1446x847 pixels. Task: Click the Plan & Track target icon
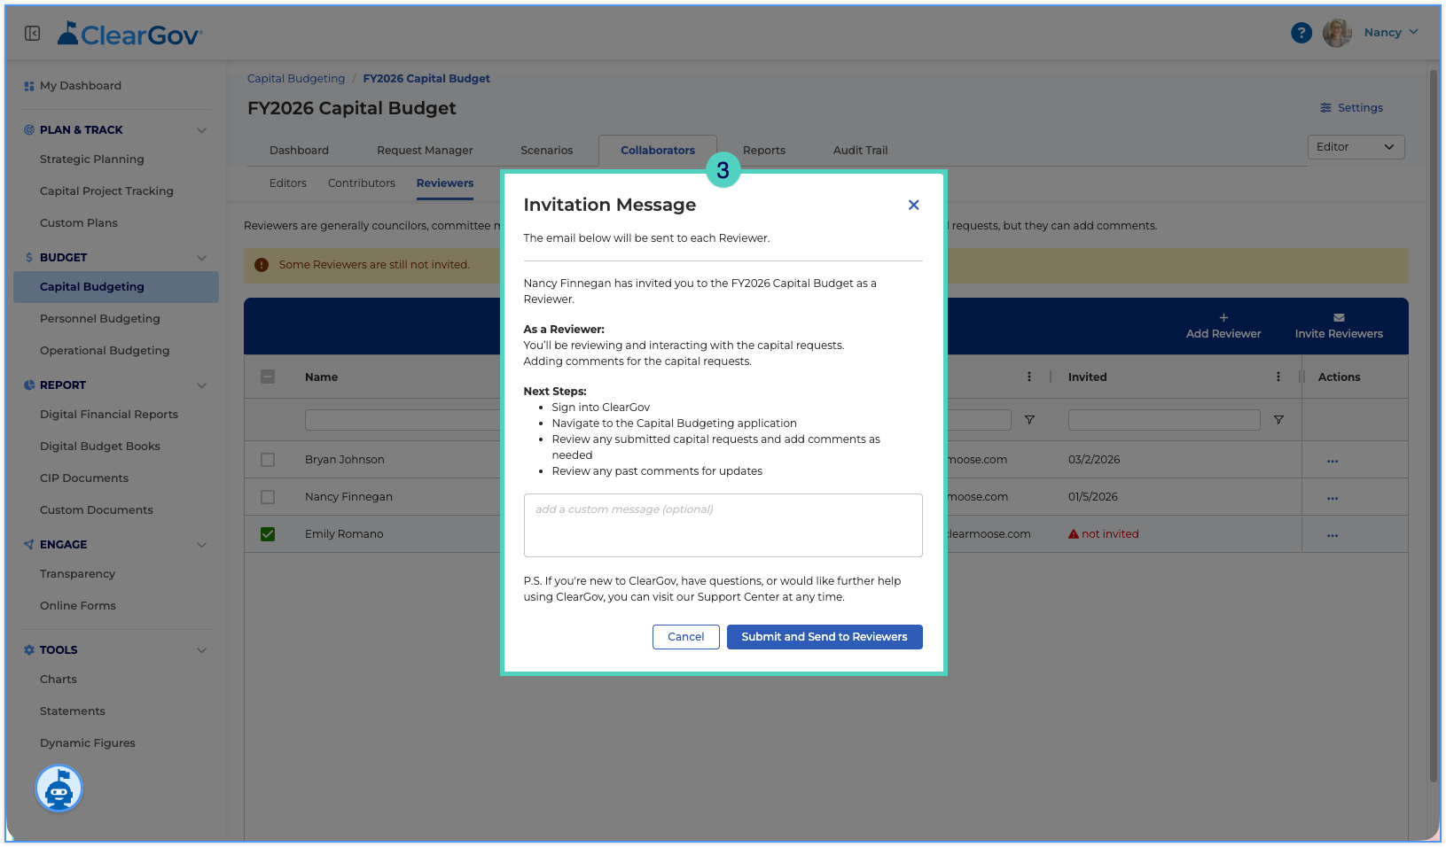tap(29, 130)
